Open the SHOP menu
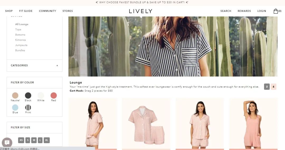Screen dimensions: 285x150 click(x=9, y=11)
